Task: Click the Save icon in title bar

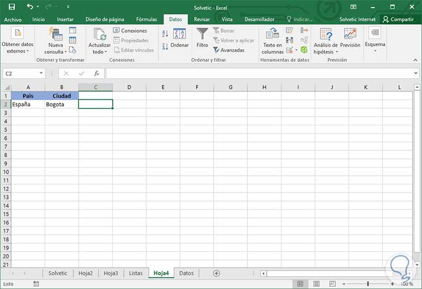Action: coord(12,7)
